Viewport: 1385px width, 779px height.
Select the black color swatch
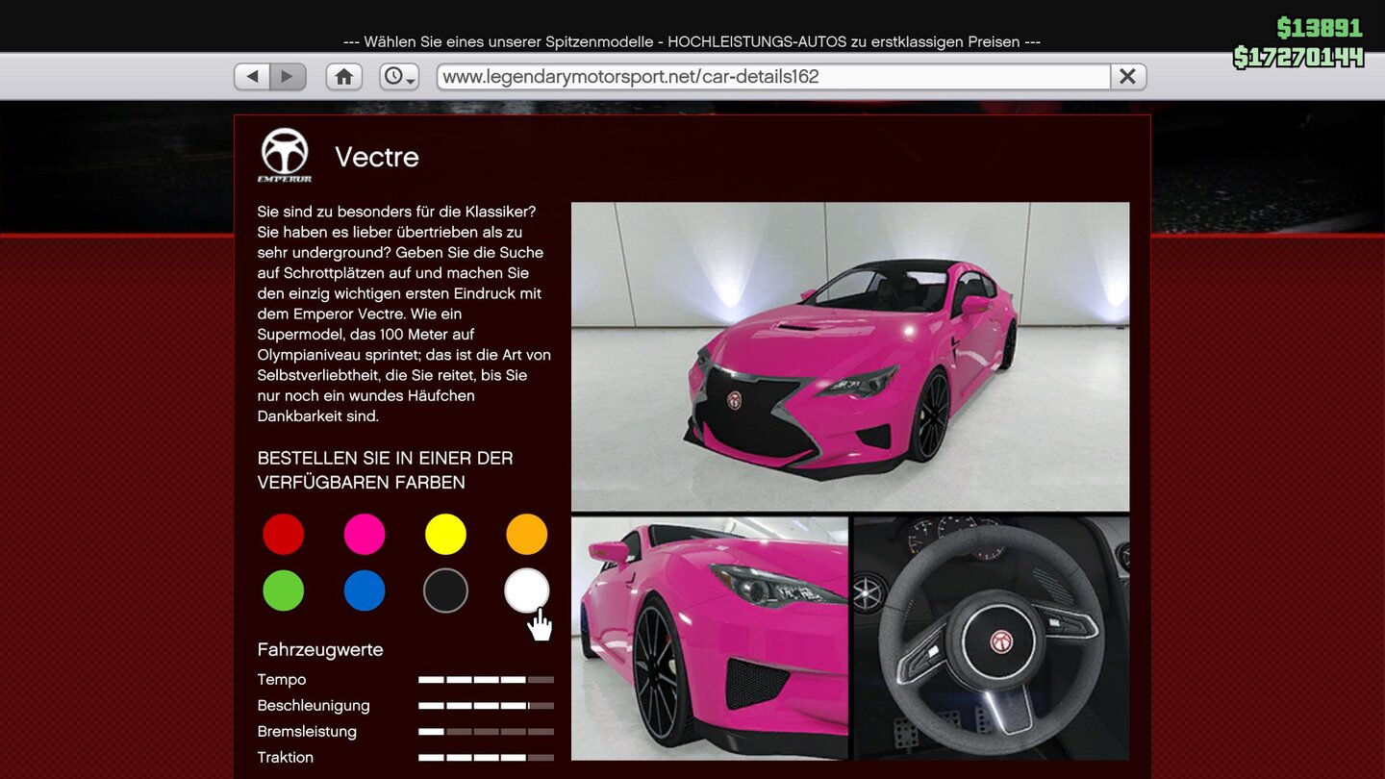[x=445, y=591]
